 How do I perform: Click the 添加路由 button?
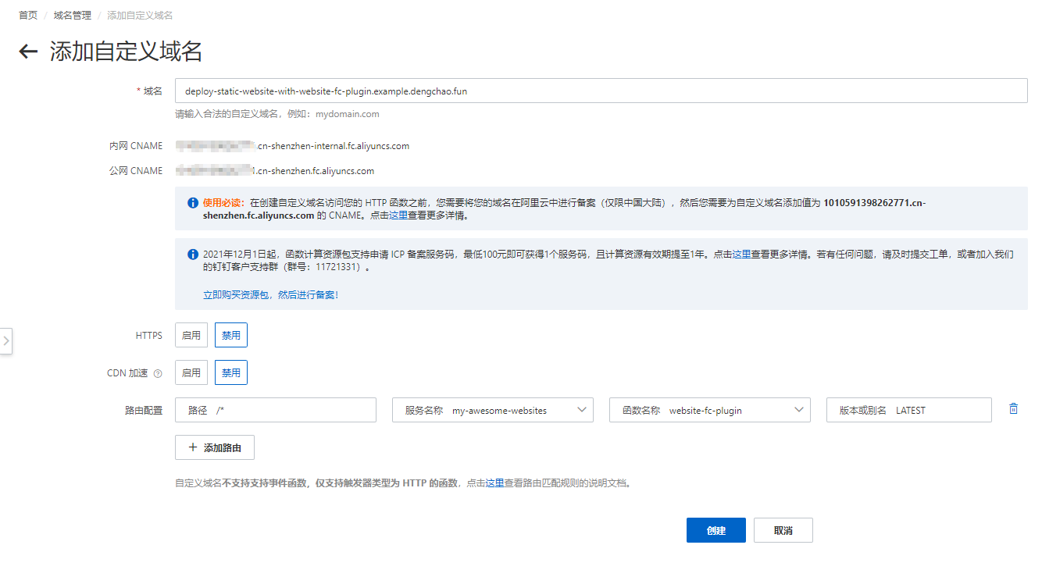coord(215,447)
